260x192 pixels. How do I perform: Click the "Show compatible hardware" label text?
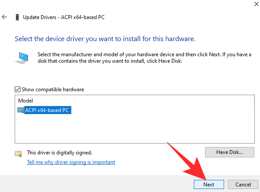(x=52, y=90)
